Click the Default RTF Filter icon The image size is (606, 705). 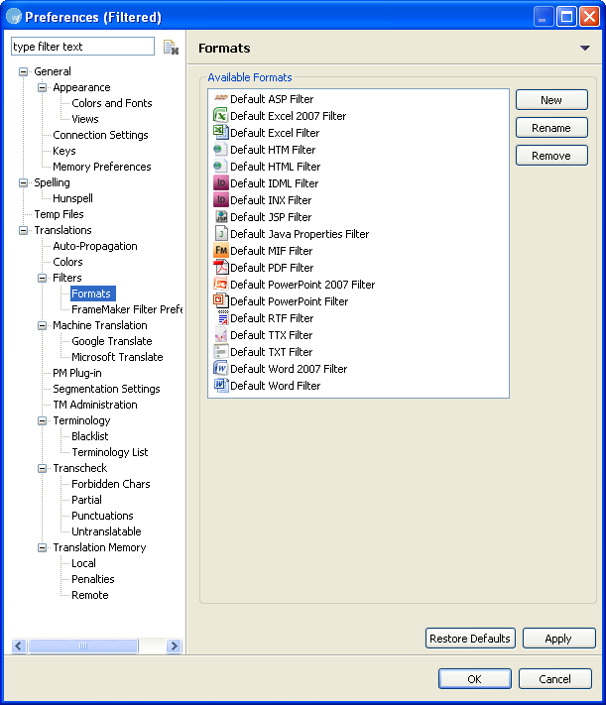coord(222,318)
